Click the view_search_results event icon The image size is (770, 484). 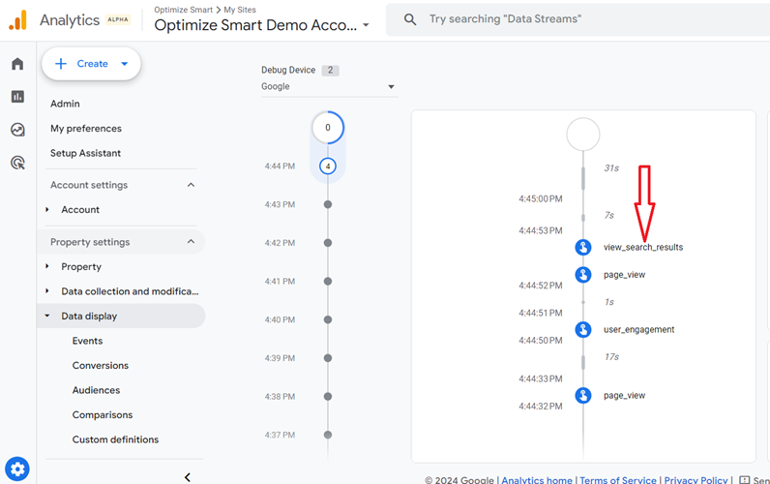point(583,247)
